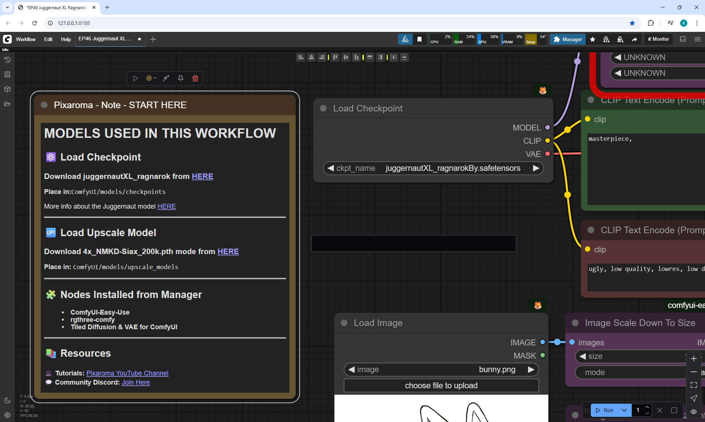Select next checkpoint with ckpt_name right arrow
Image resolution: width=705 pixels, height=422 pixels.
536,168
